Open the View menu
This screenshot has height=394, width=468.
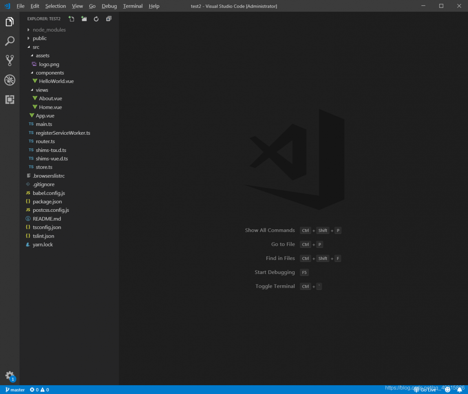click(x=77, y=6)
